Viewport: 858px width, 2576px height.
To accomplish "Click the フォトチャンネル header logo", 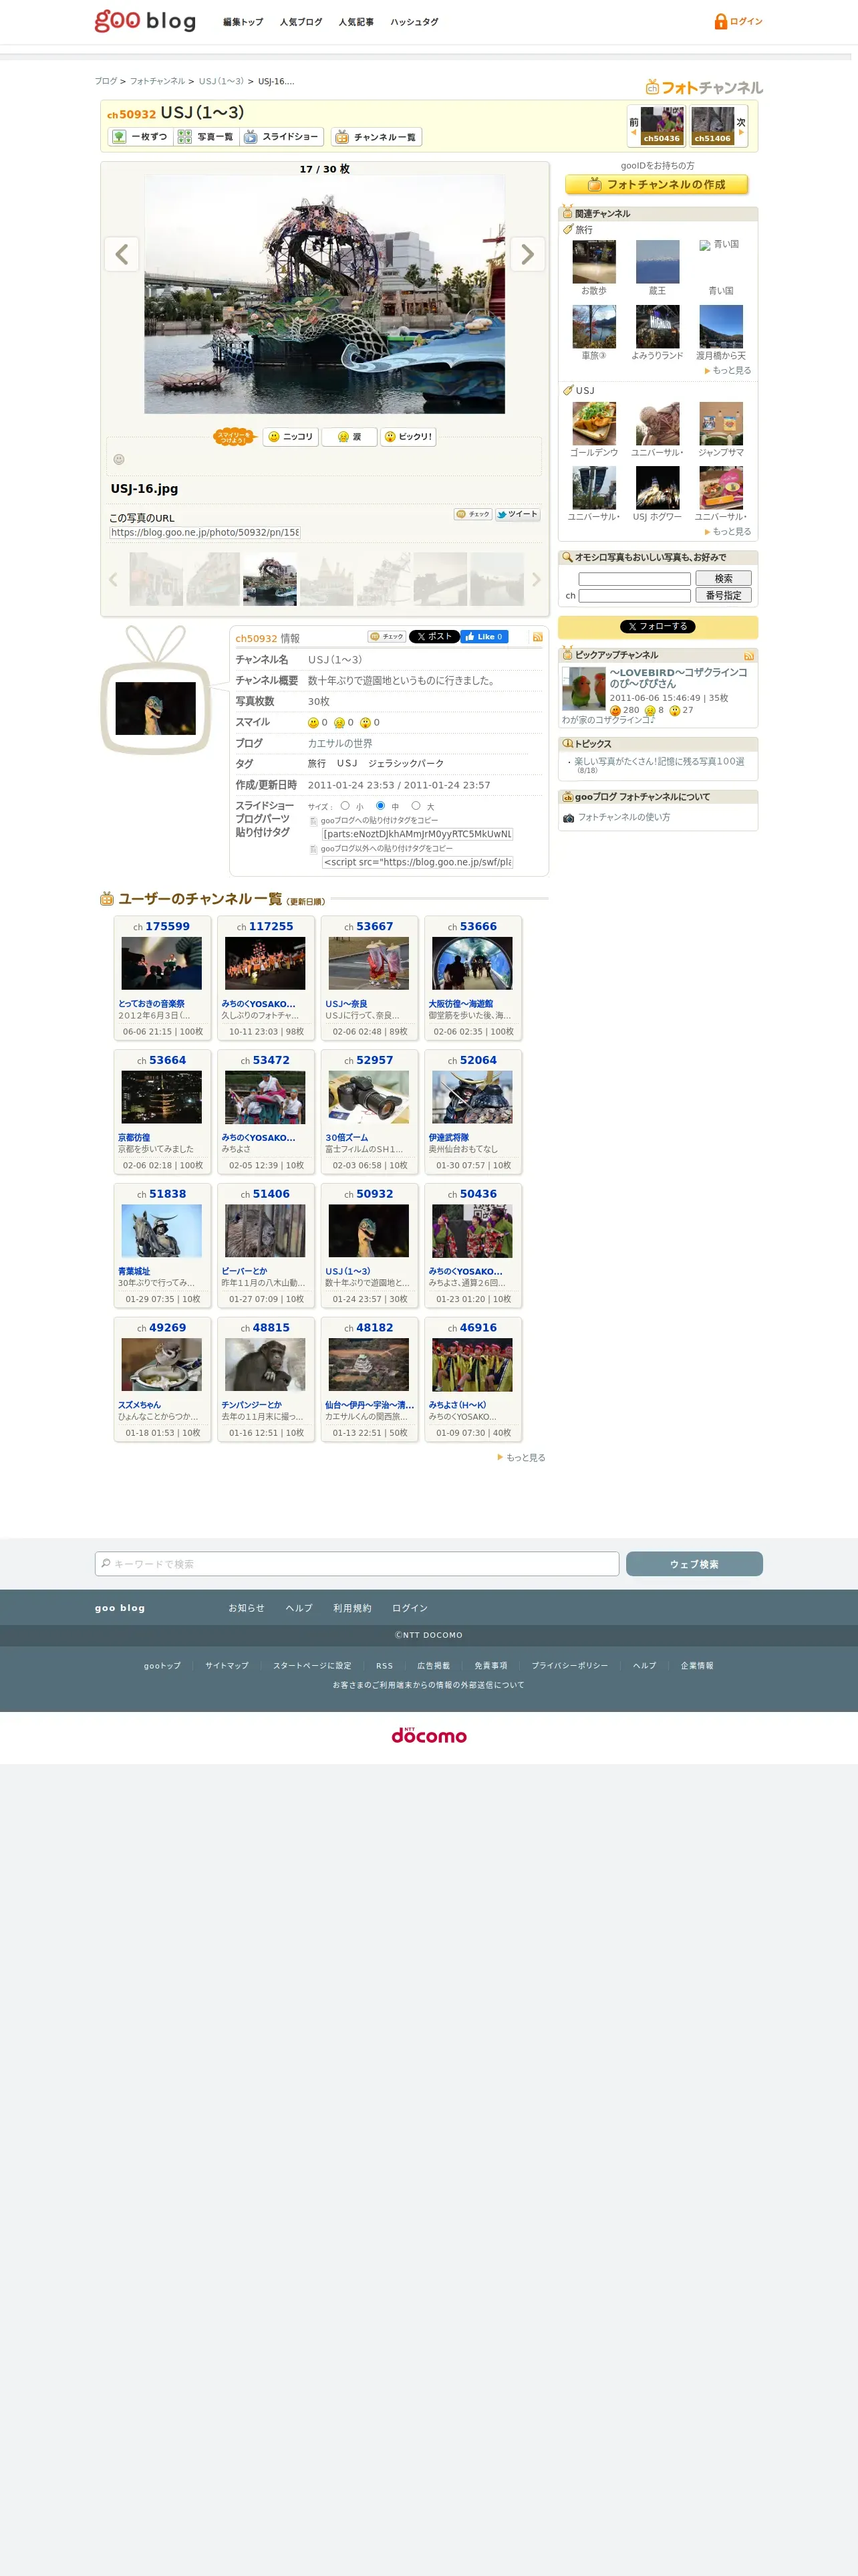I will click(704, 87).
